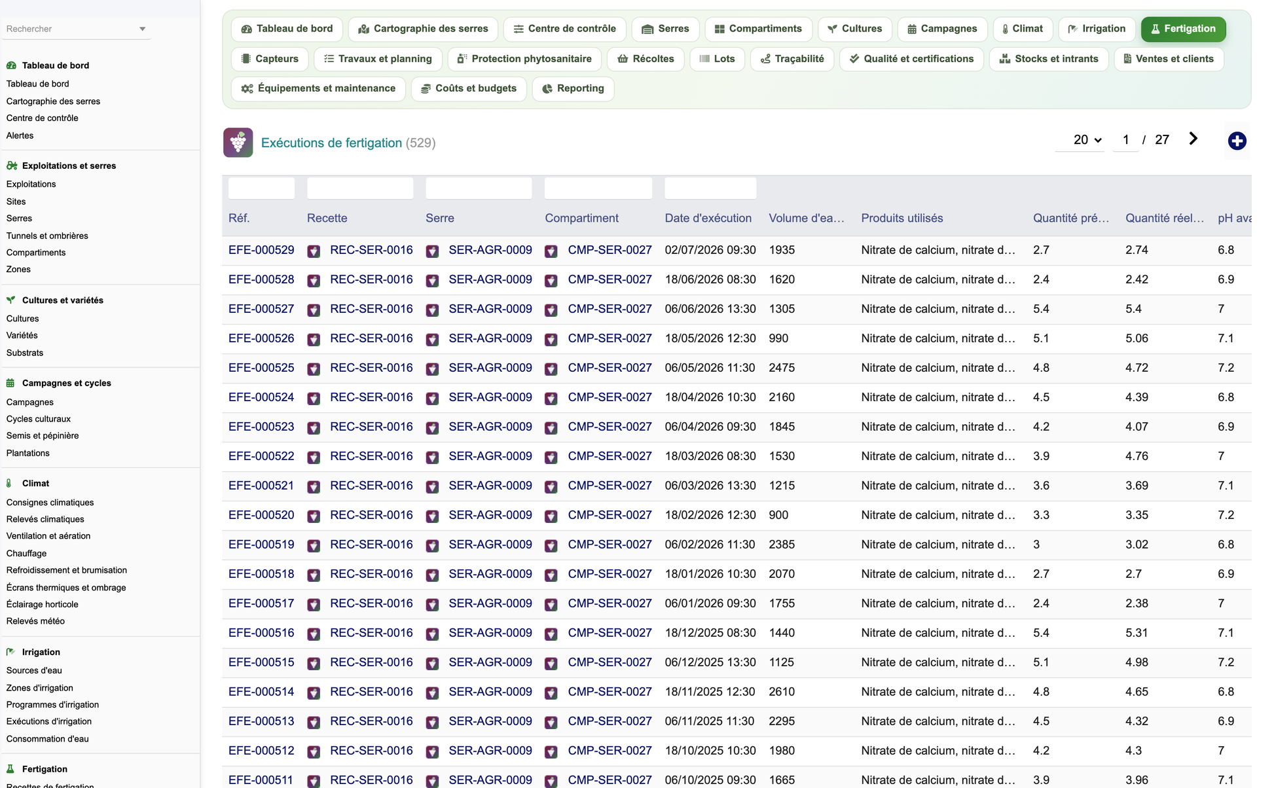This screenshot has width=1274, height=788.
Task: Open Alertes in the sidebar
Action: pyautogui.click(x=20, y=135)
